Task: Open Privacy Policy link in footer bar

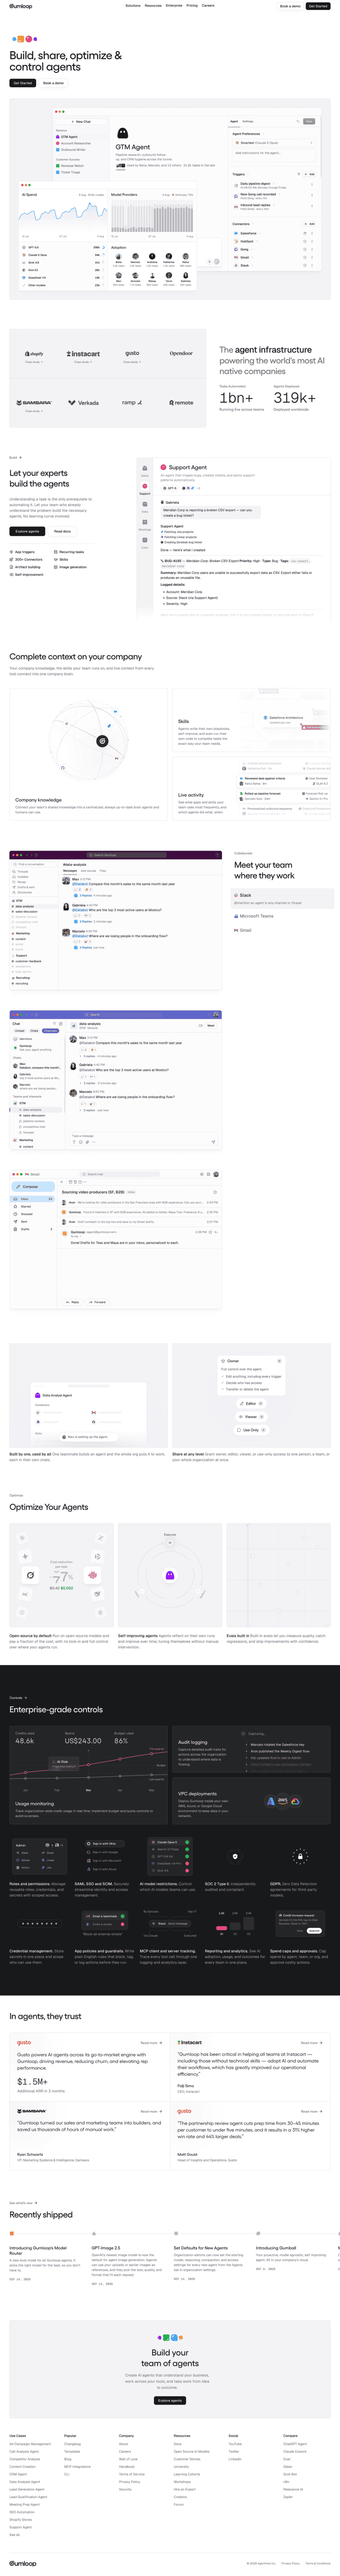Action: 290,2564
